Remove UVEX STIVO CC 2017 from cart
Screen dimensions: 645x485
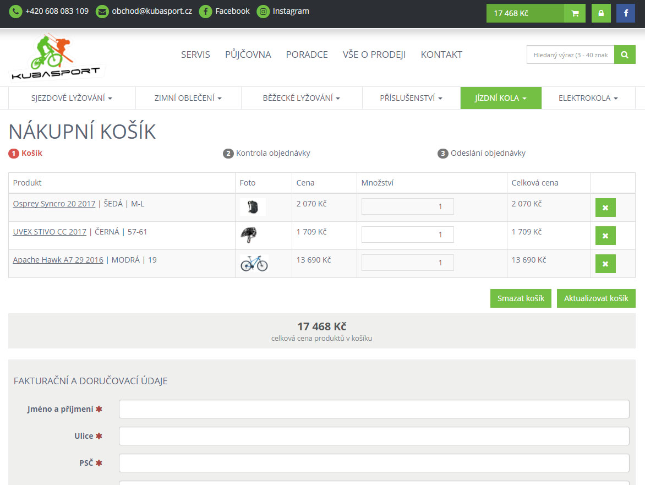pos(605,236)
